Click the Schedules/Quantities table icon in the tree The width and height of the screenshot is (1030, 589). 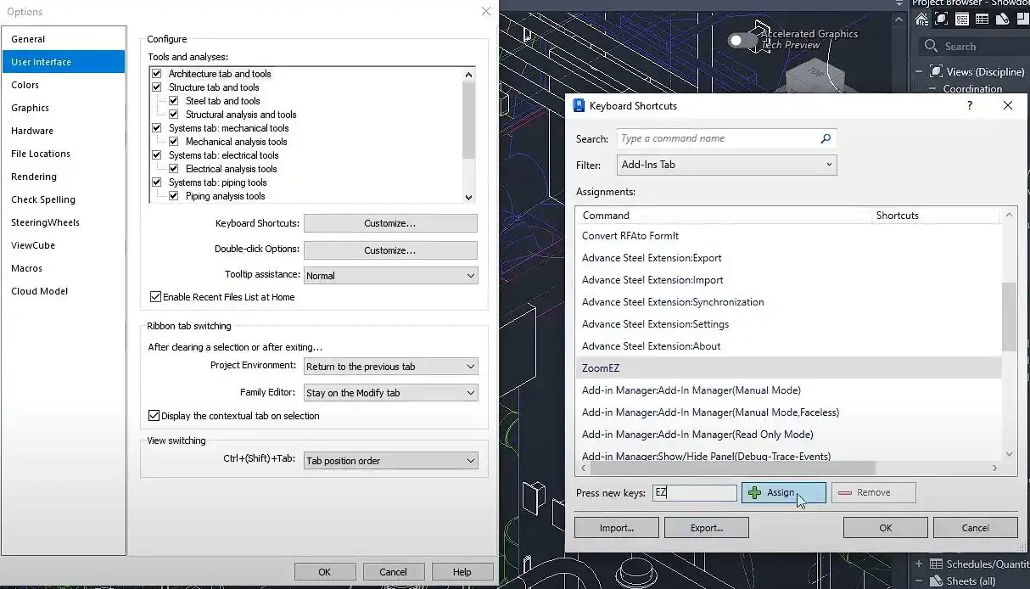click(x=937, y=564)
